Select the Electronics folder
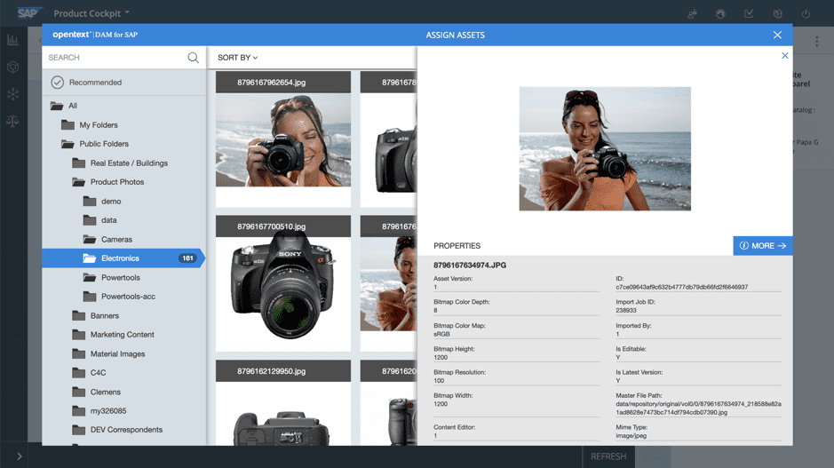Viewport: 834px width, 468px height. click(x=123, y=258)
